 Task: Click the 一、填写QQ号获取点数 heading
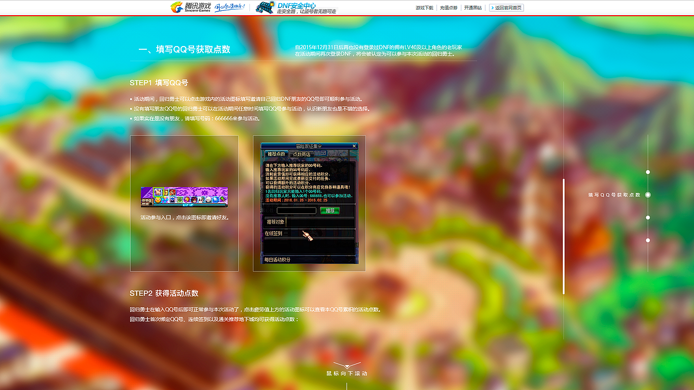click(184, 49)
